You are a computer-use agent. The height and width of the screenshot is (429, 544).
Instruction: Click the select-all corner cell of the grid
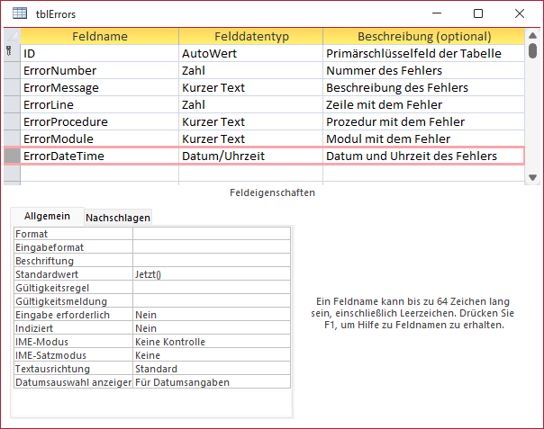pyautogui.click(x=12, y=36)
